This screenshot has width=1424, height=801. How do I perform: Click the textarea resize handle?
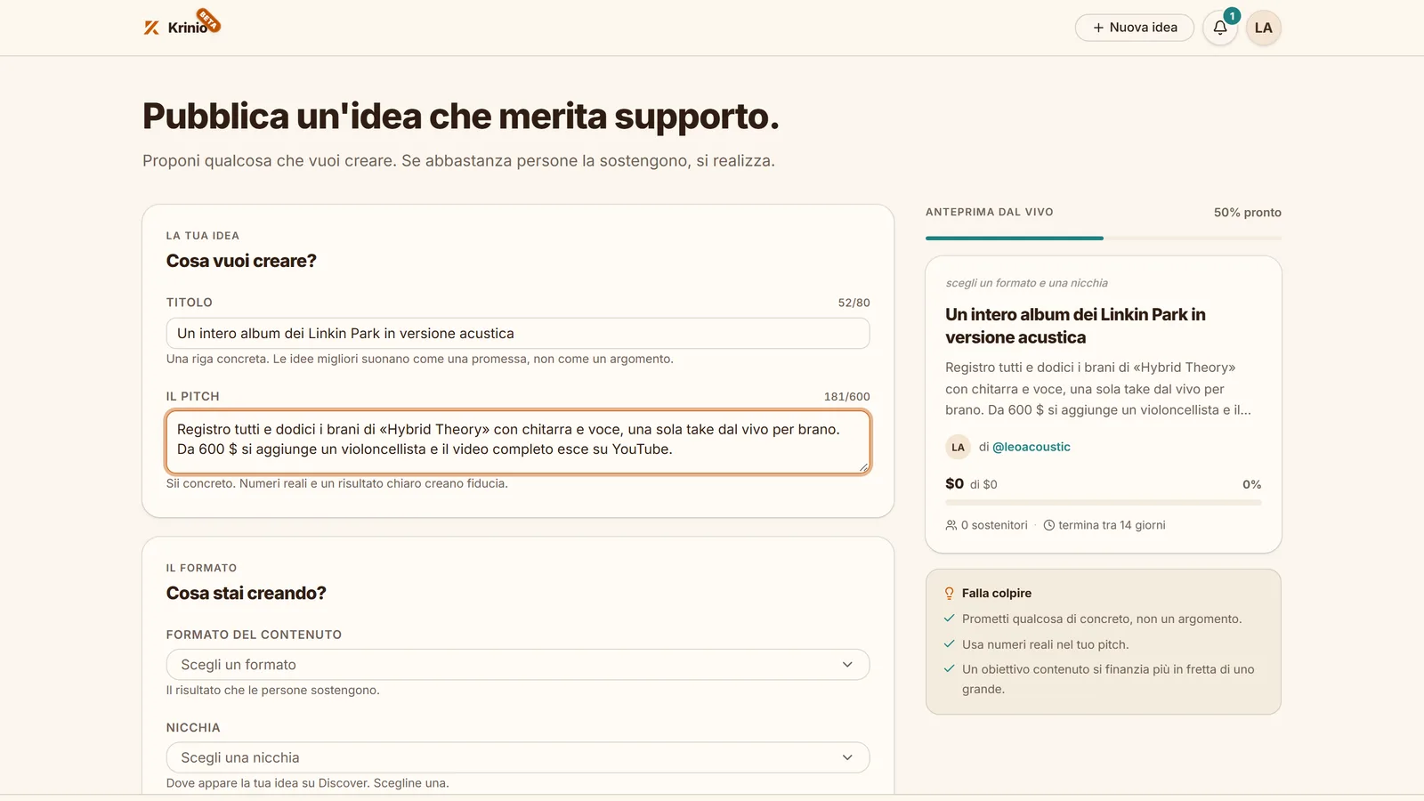point(863,467)
